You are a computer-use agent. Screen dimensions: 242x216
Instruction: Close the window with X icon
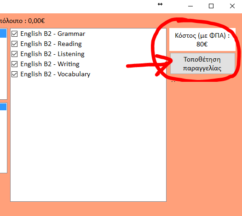tap(232, 6)
